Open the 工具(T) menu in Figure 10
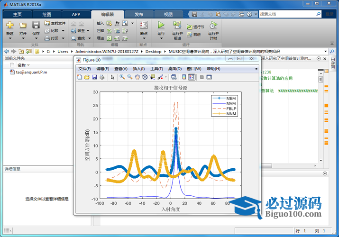The width and height of the screenshot is (339, 237). coord(156,69)
